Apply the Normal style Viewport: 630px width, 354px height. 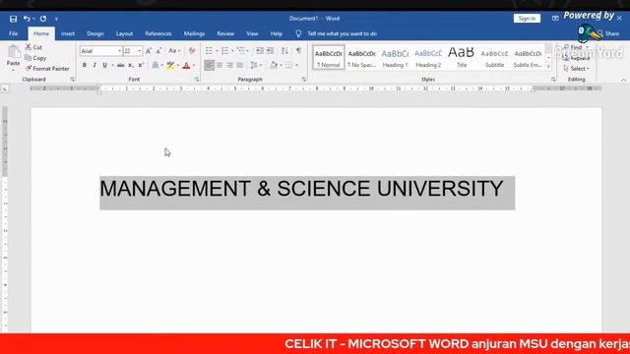(x=329, y=57)
